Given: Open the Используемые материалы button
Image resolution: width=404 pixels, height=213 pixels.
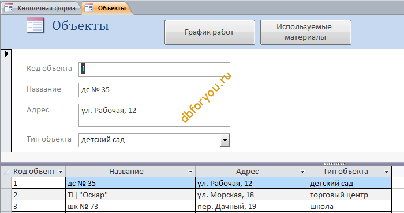Looking at the screenshot, I should tap(305, 32).
